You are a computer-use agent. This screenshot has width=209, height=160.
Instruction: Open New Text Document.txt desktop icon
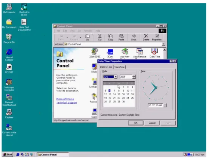click(x=24, y=25)
